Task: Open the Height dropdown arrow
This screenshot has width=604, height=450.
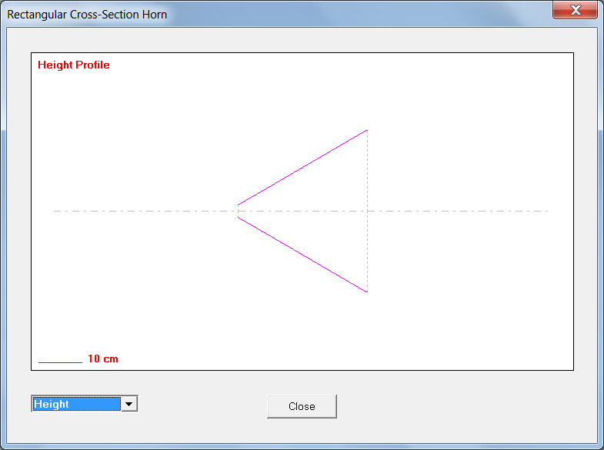Action: coord(129,404)
